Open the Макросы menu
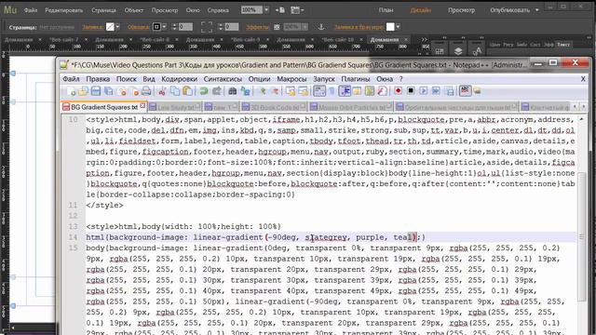 coord(291,79)
